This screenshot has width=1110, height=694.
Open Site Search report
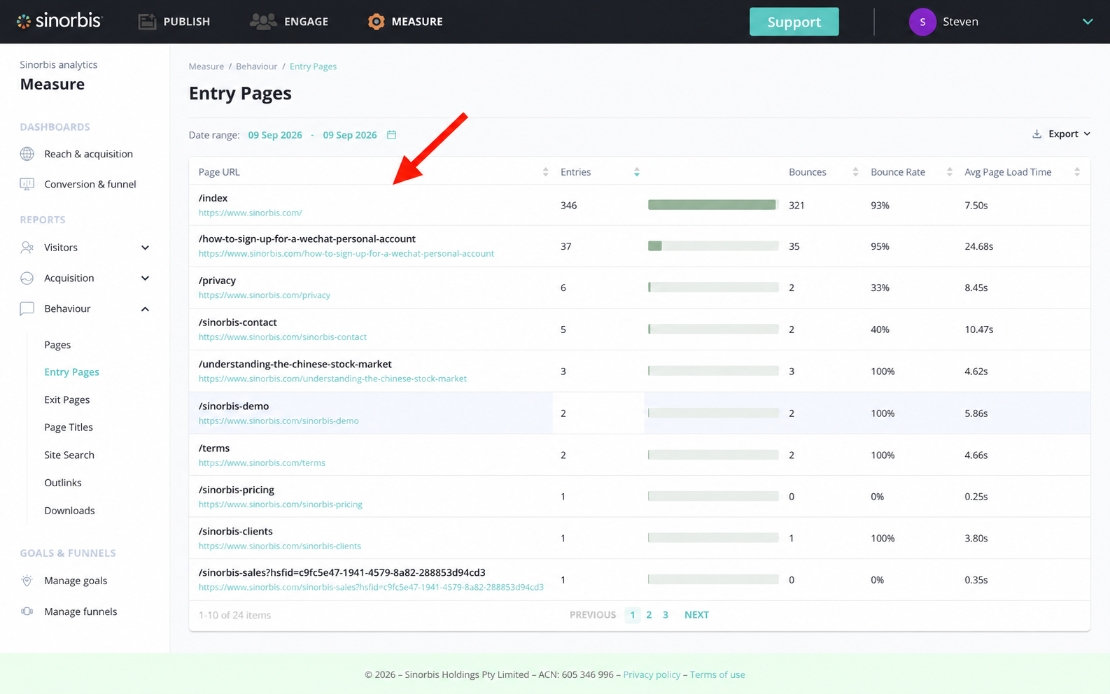69,455
